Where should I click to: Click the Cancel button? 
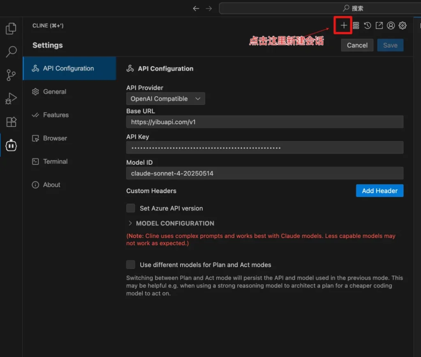click(357, 45)
